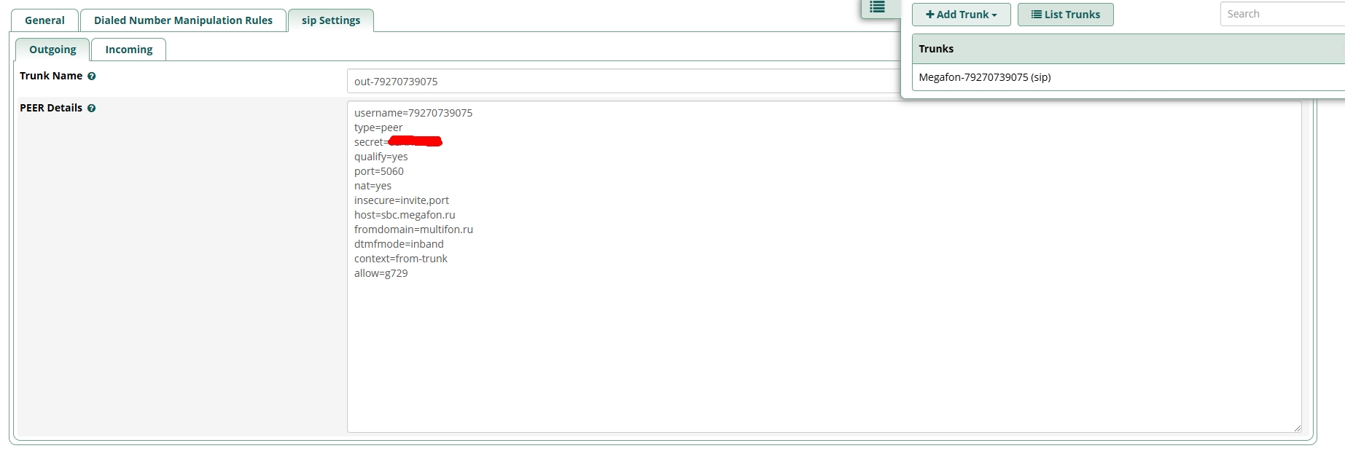Switch to the Outgoing sub-tab
The image size is (1345, 459).
tap(52, 50)
